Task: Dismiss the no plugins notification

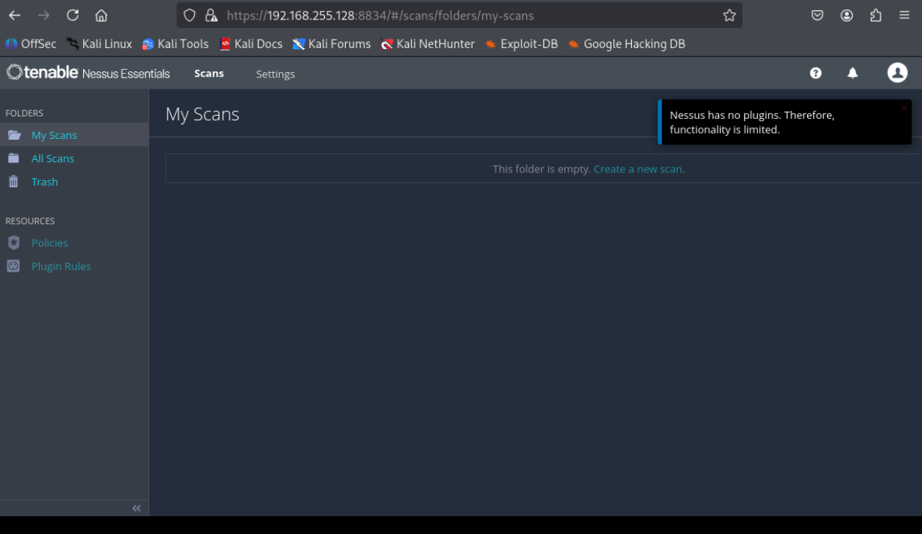Action: [x=904, y=108]
